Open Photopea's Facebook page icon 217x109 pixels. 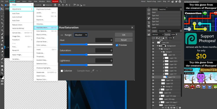(180, 1)
